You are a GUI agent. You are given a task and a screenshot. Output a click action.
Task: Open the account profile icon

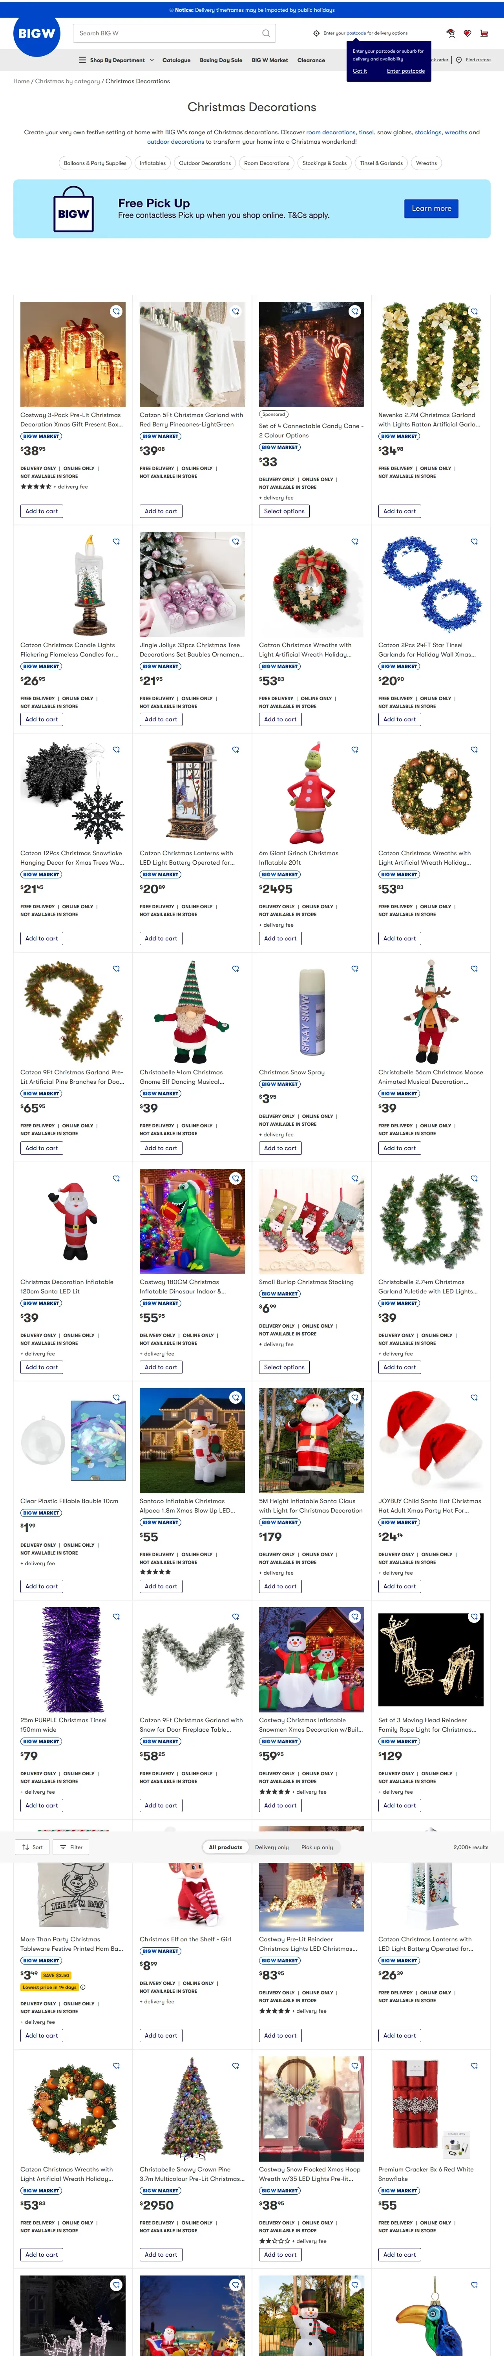coord(450,33)
